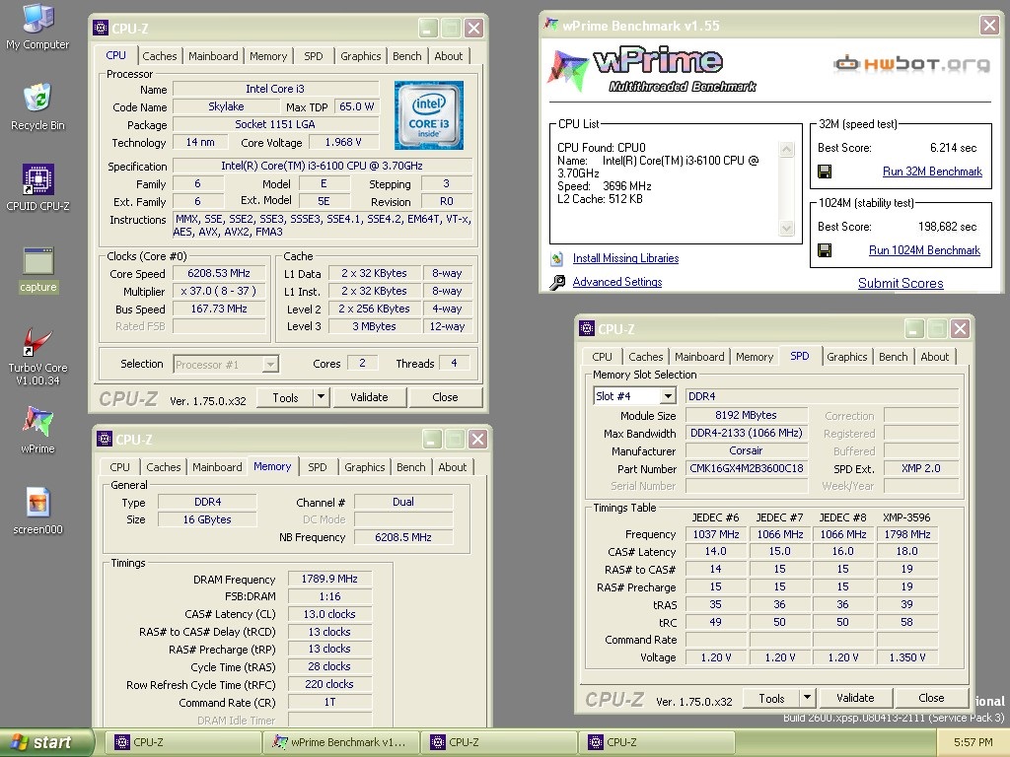Click CPU-Z title bar icon of Memory window
Viewport: 1010px width, 757px height.
click(x=105, y=439)
